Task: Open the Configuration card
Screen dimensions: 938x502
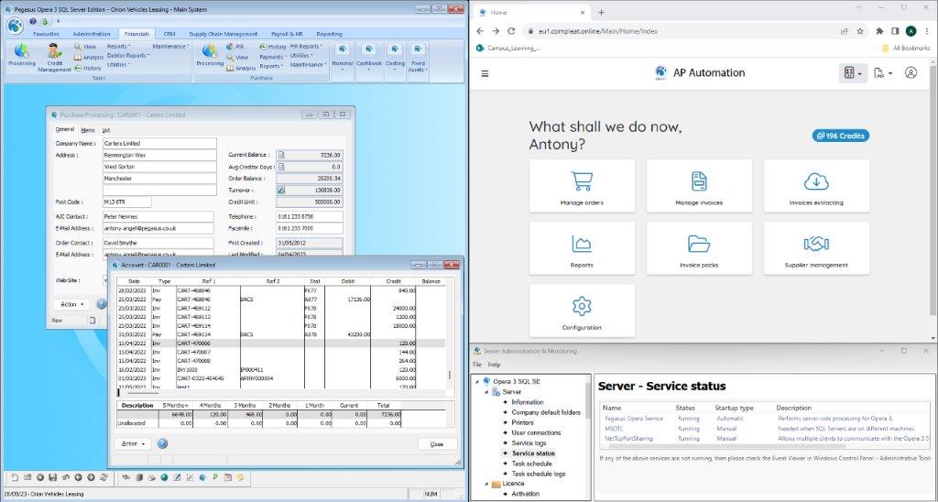Action: pyautogui.click(x=582, y=311)
